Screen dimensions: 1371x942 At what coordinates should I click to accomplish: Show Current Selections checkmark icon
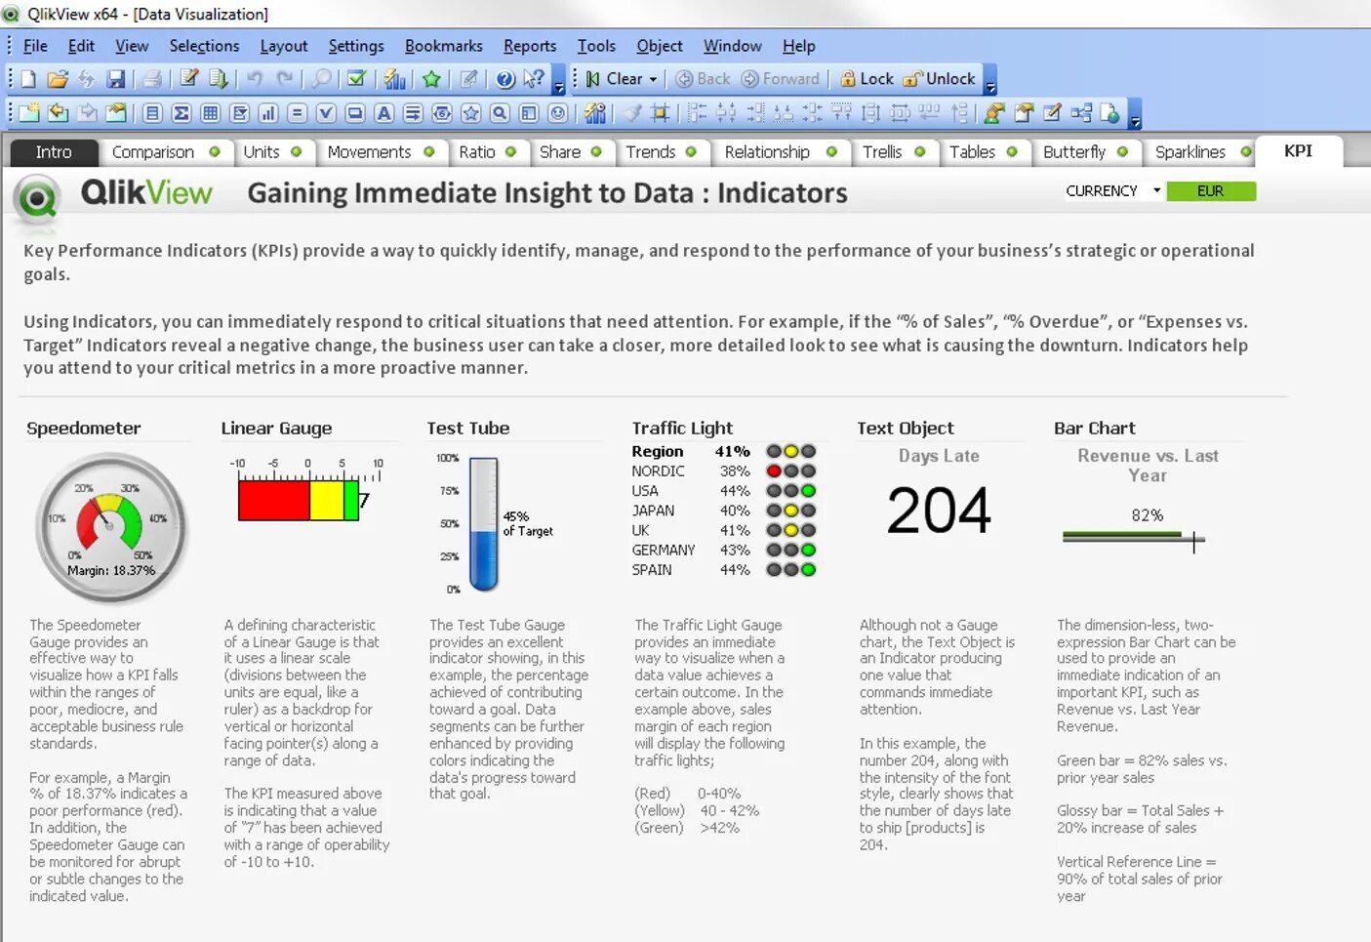pos(357,79)
